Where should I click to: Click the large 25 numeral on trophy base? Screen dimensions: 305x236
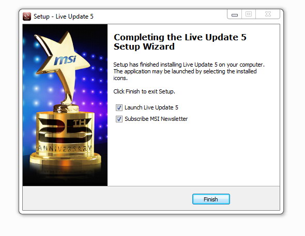click(x=65, y=130)
